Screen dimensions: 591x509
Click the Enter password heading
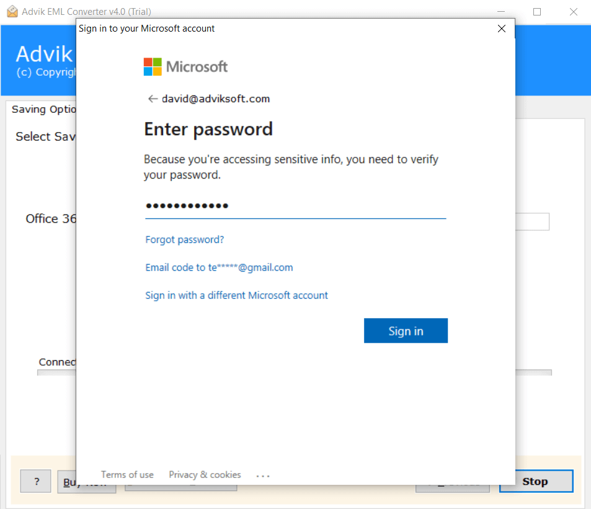(x=208, y=129)
